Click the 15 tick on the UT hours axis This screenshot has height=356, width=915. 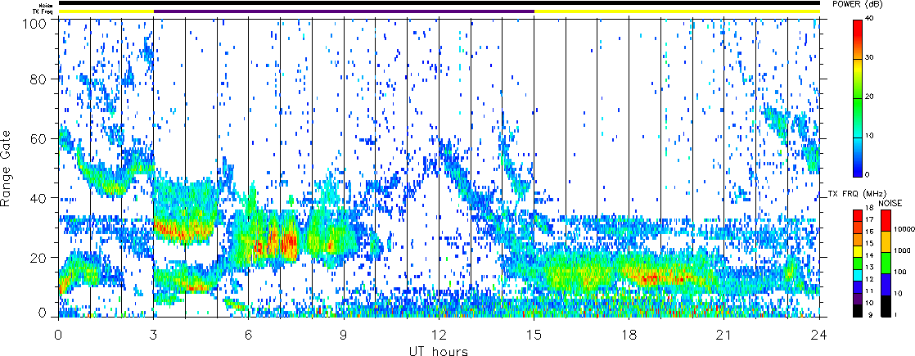[534, 334]
